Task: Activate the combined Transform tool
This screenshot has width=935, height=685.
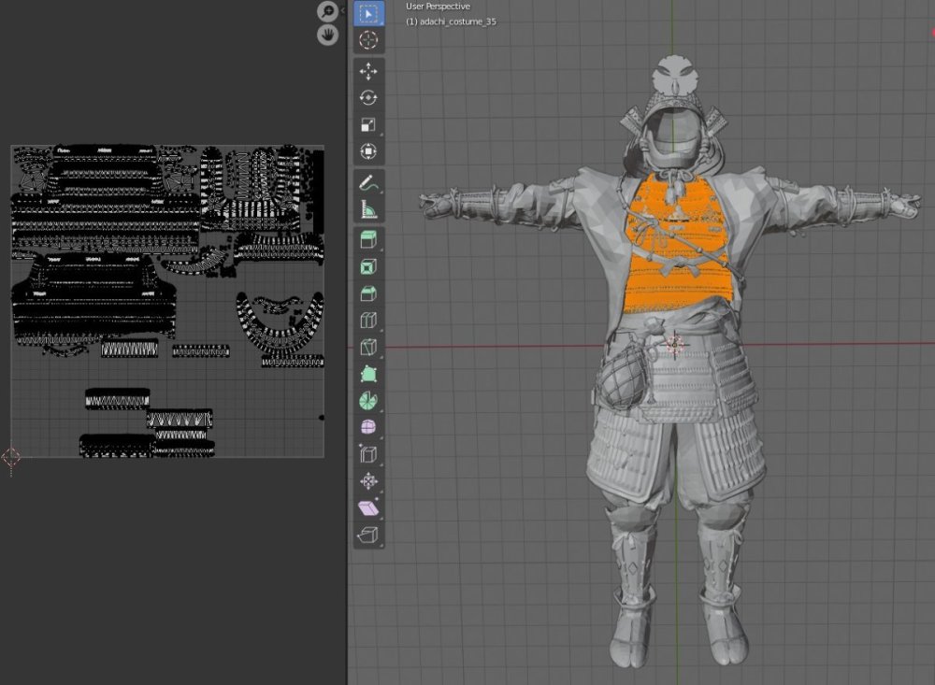Action: (x=368, y=151)
